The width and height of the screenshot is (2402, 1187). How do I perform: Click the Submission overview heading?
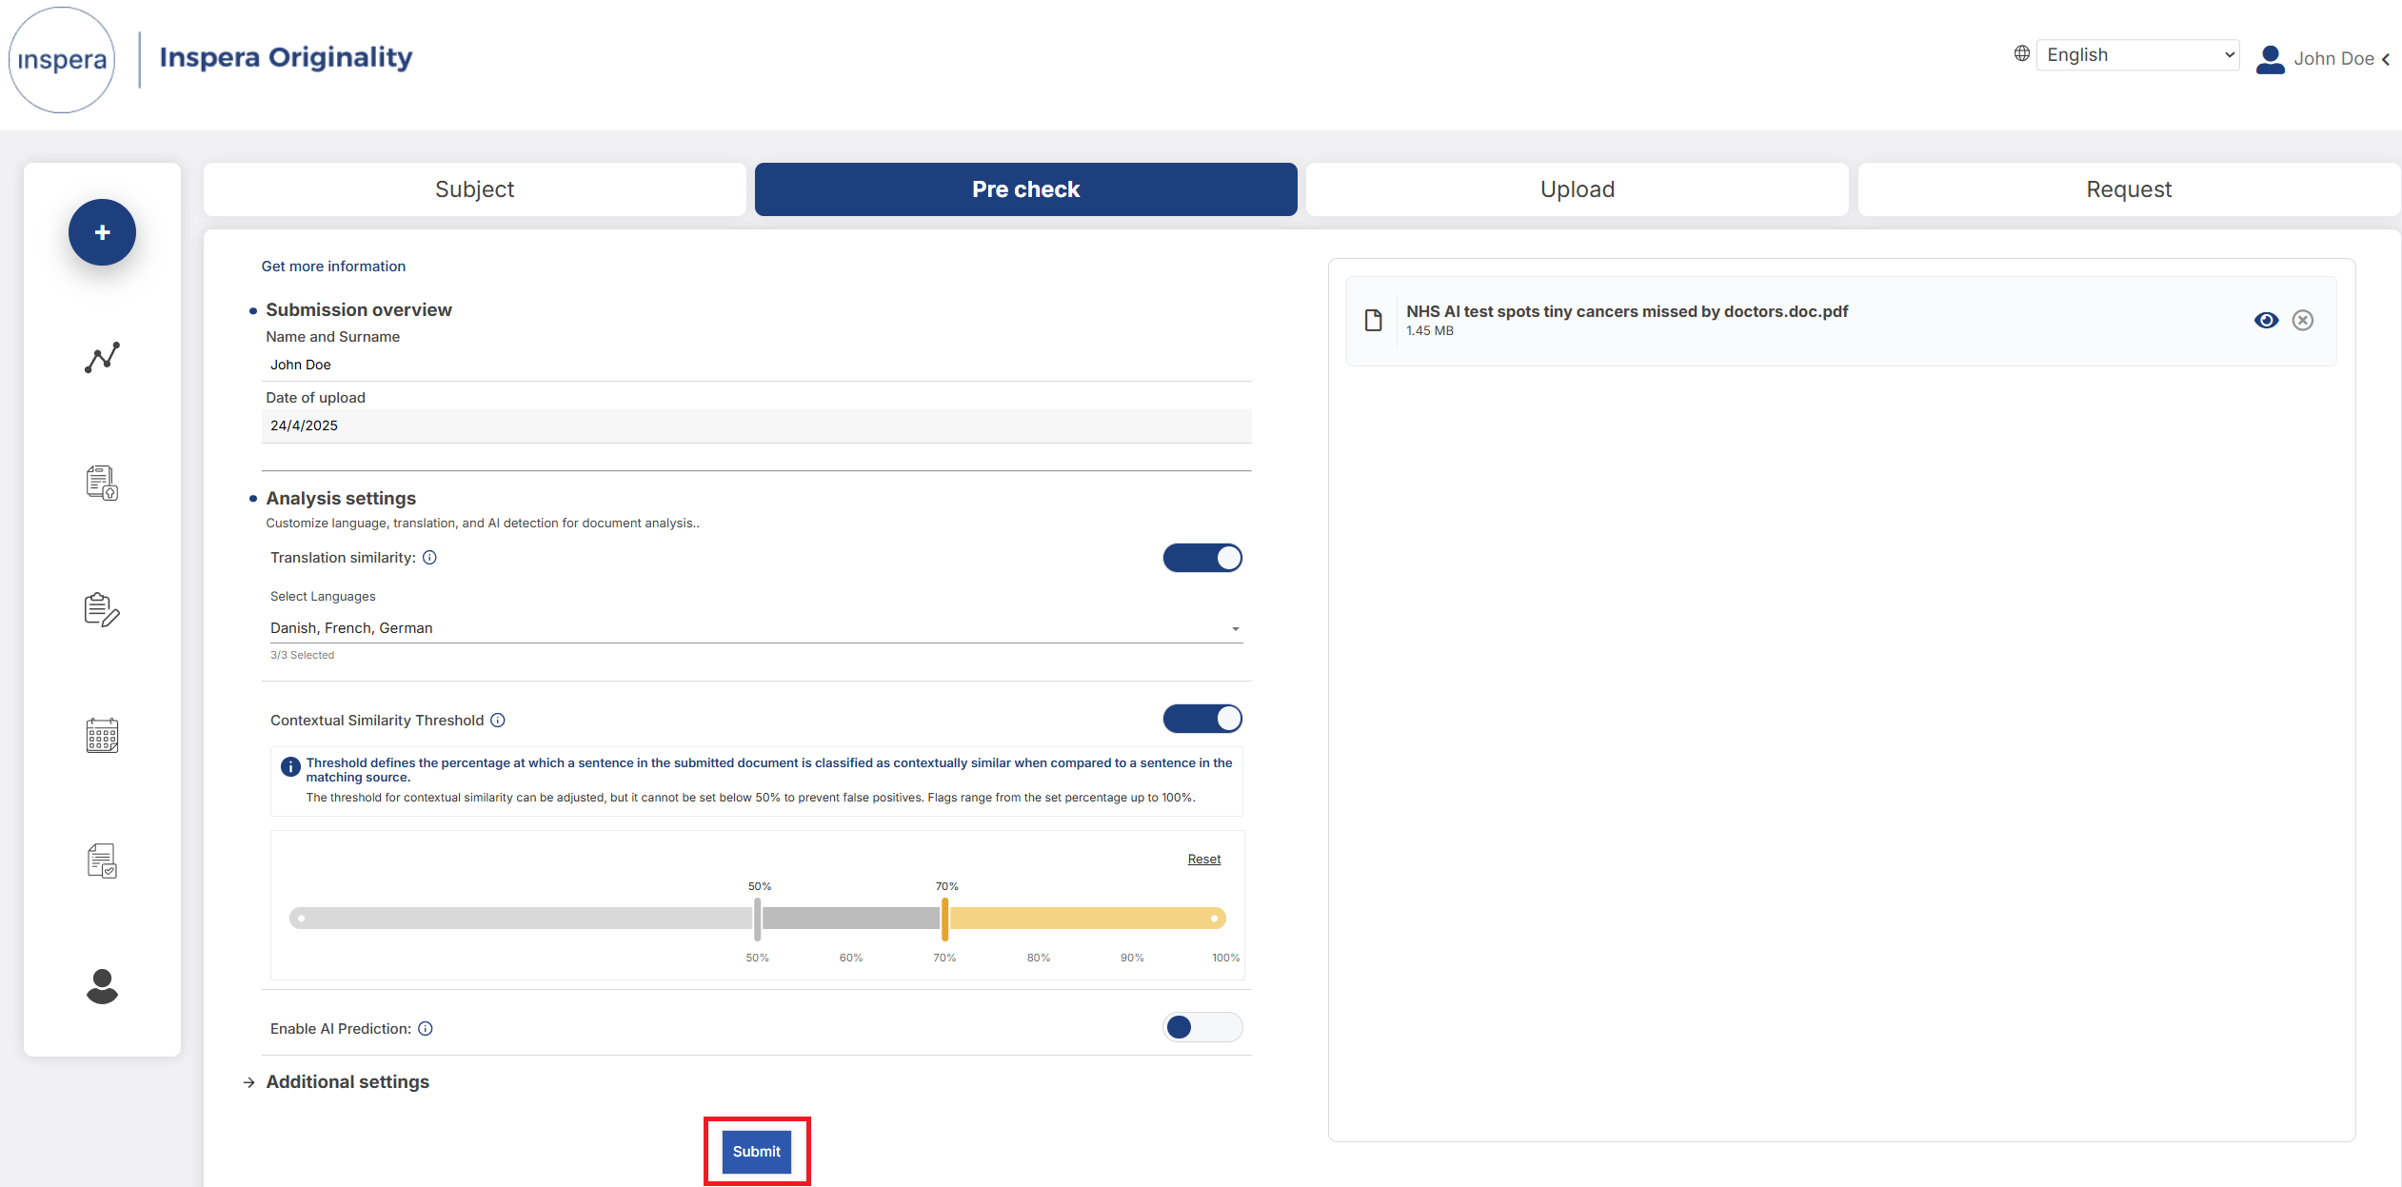point(359,310)
